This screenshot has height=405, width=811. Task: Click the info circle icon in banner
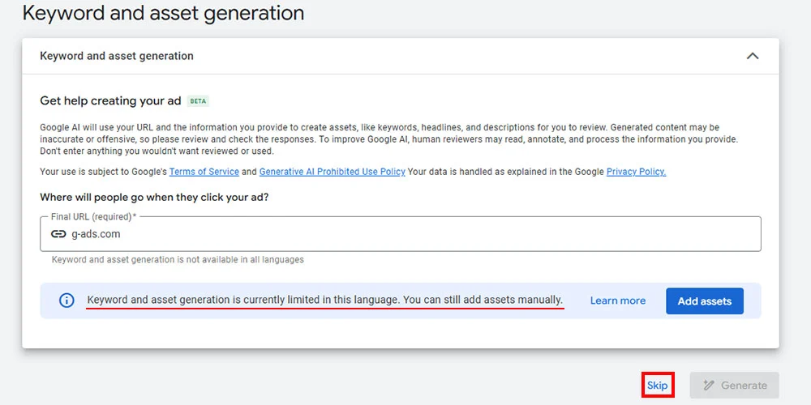67,301
